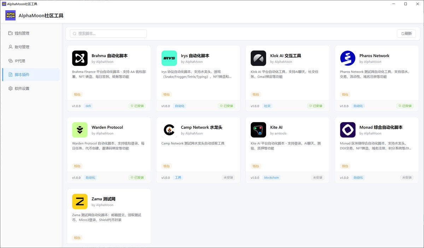Click the 搜索脚本 search field
The image size is (424, 248).
point(108,34)
